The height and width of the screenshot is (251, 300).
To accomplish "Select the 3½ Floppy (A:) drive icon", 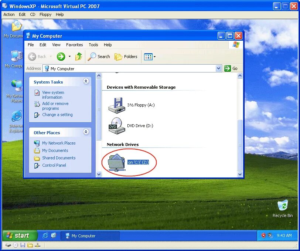I will pyautogui.click(x=117, y=105).
